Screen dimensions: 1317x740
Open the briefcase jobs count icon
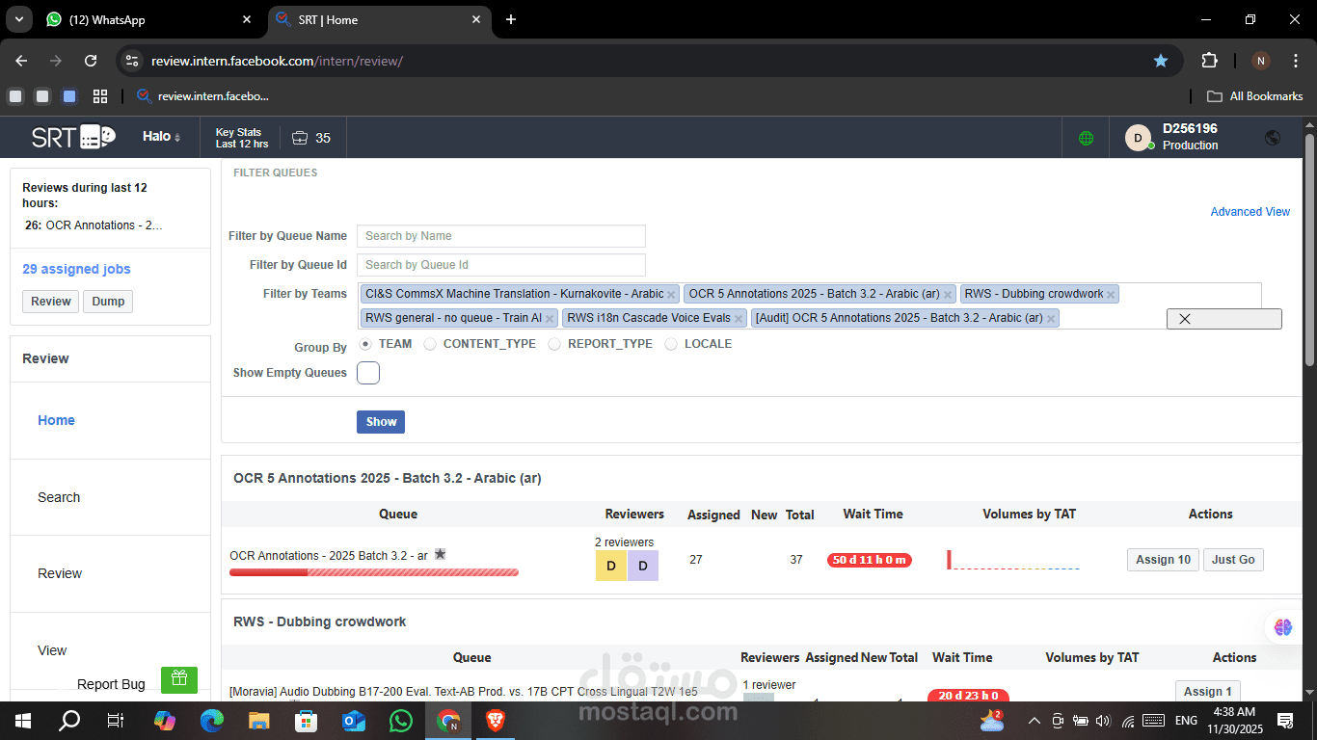click(300, 138)
